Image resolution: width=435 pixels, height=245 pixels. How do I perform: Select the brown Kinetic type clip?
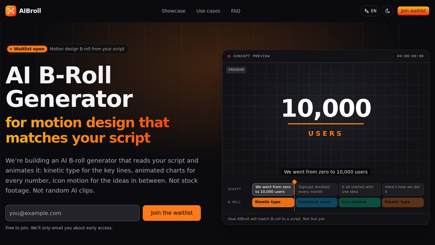tap(402, 202)
